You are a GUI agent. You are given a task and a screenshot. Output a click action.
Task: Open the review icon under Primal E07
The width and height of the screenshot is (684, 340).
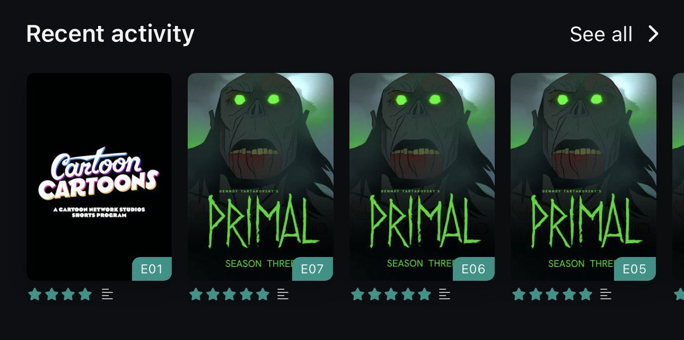click(283, 295)
